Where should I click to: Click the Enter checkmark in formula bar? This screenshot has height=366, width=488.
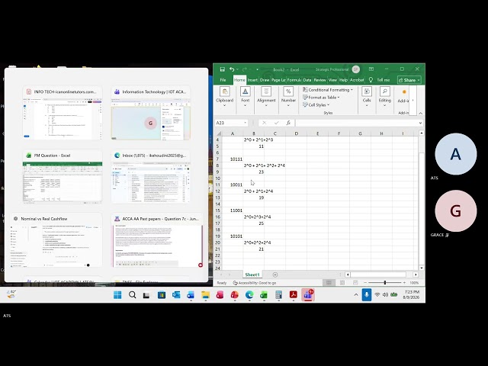(276, 123)
